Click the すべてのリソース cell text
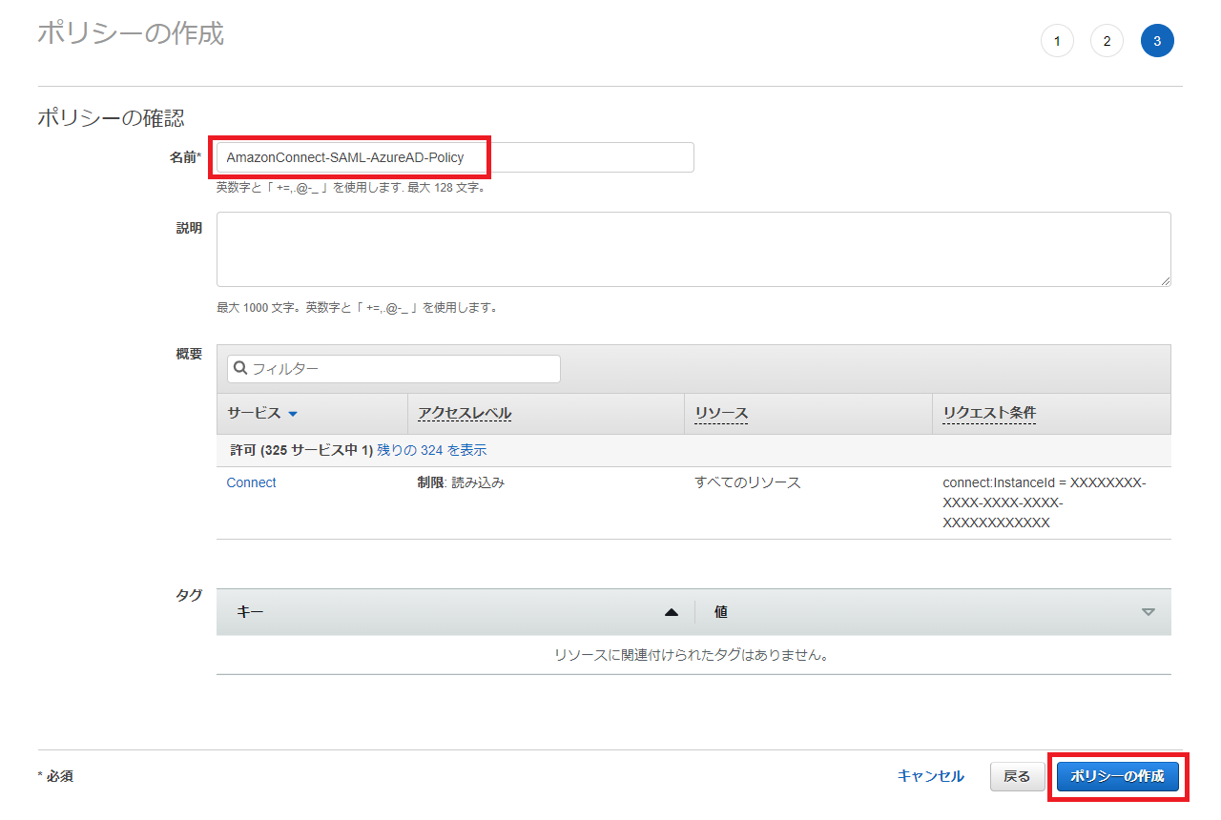1221x820 pixels. coord(748,482)
